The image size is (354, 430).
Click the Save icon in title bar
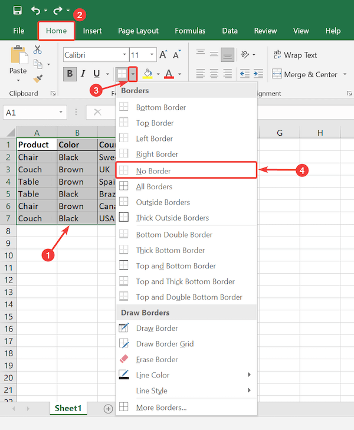(x=17, y=10)
